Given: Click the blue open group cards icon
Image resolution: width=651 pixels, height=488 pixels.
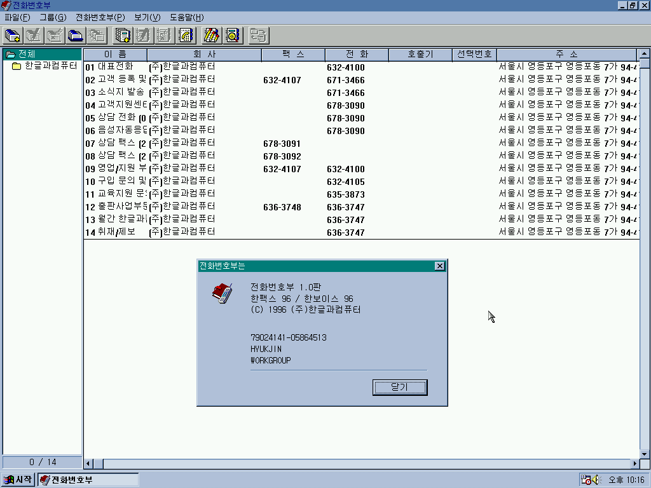Looking at the screenshot, I should (x=76, y=36).
